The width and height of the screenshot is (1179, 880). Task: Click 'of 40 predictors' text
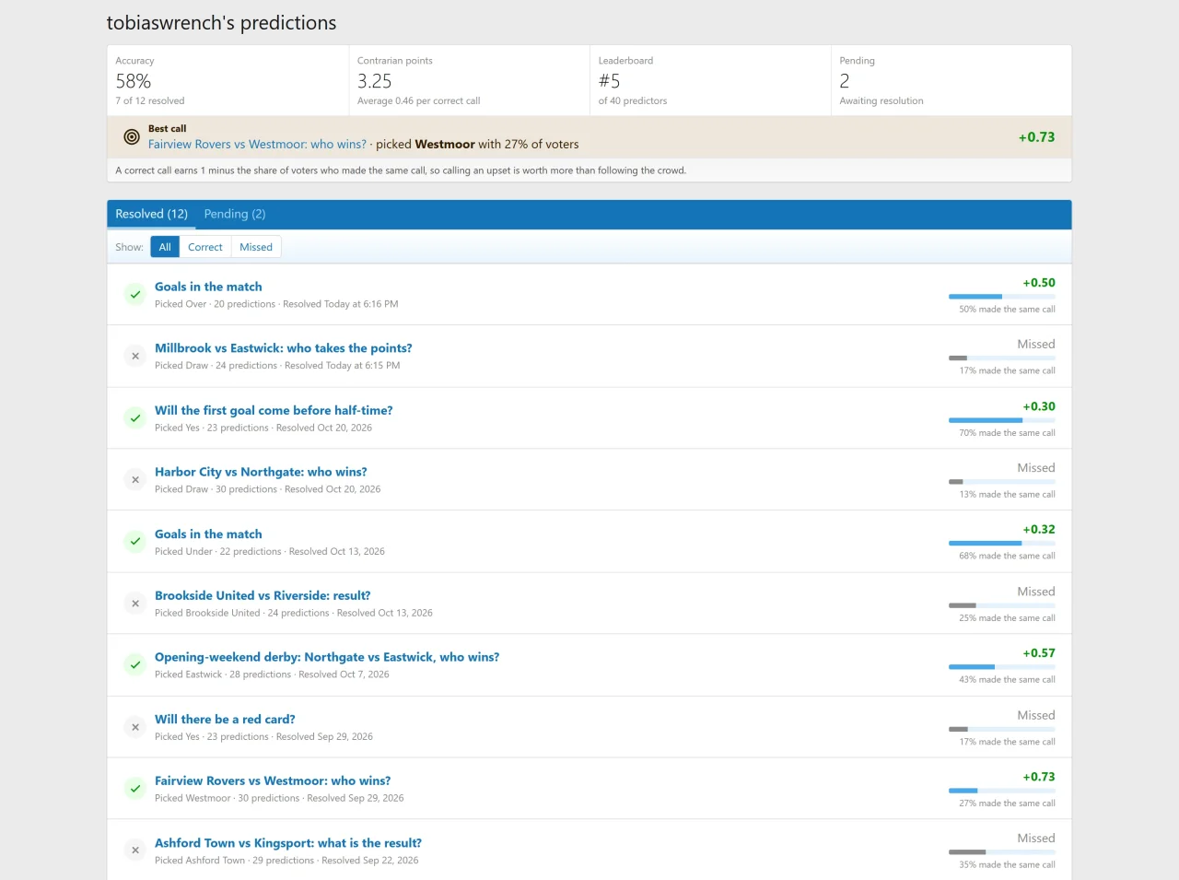(x=633, y=101)
